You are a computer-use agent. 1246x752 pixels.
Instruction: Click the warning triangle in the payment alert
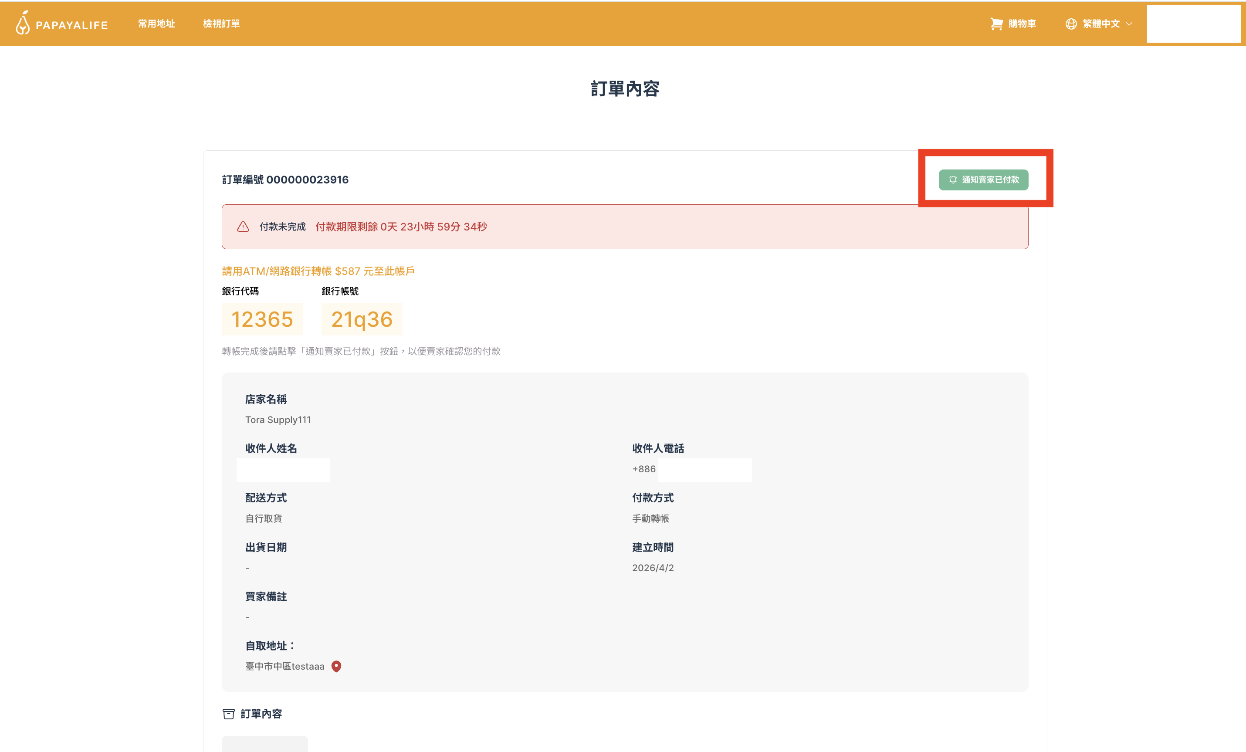243,226
